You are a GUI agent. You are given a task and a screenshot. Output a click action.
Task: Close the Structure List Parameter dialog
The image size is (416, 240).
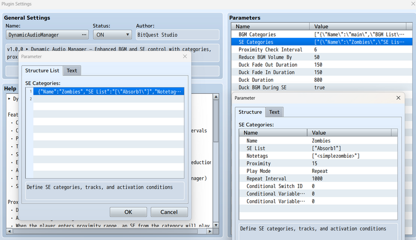pos(185,56)
